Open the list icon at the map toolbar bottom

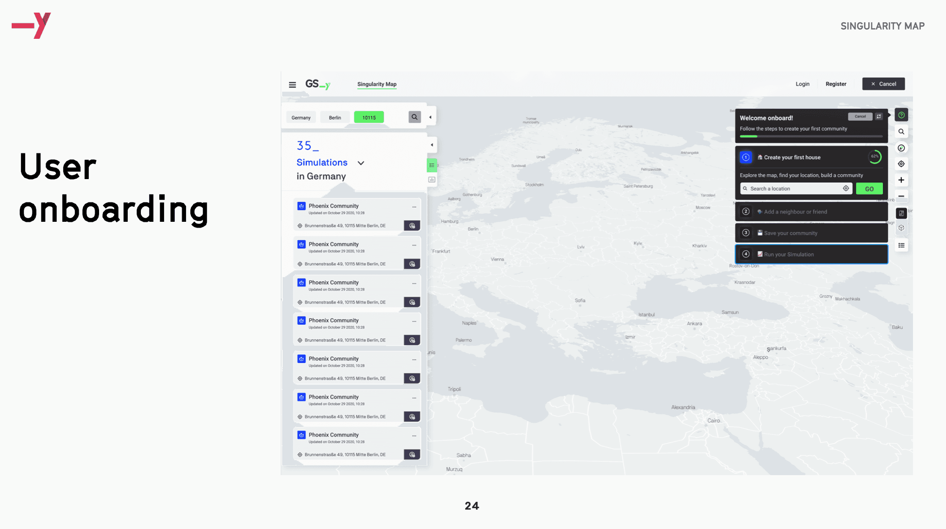coord(901,246)
